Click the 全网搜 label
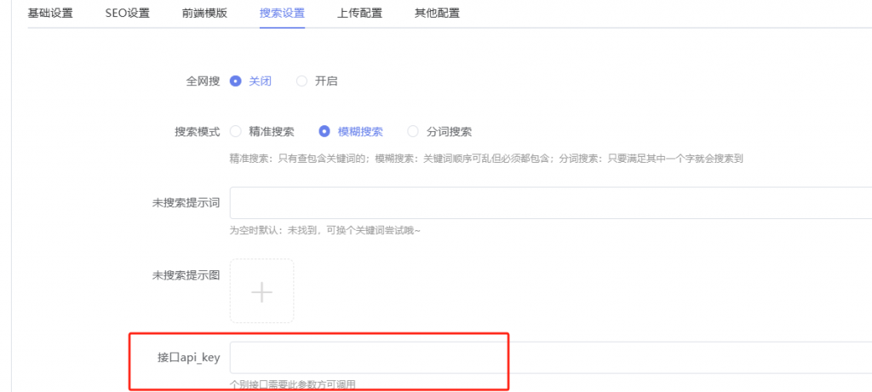Screen dimensions: 872x392 (203, 81)
